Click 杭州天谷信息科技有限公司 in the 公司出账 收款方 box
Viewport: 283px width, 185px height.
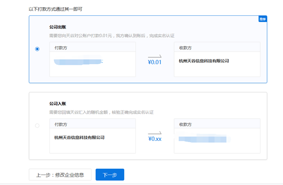click(x=204, y=61)
